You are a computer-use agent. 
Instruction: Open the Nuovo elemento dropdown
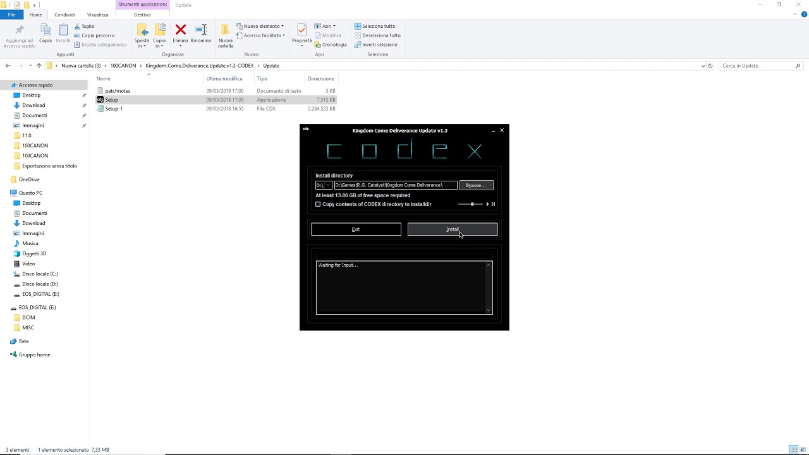point(260,26)
